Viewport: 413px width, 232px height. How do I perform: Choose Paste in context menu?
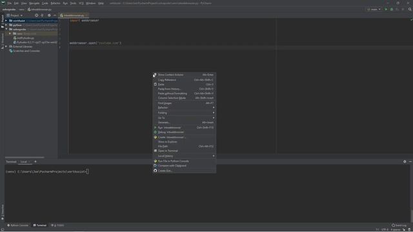click(184, 84)
